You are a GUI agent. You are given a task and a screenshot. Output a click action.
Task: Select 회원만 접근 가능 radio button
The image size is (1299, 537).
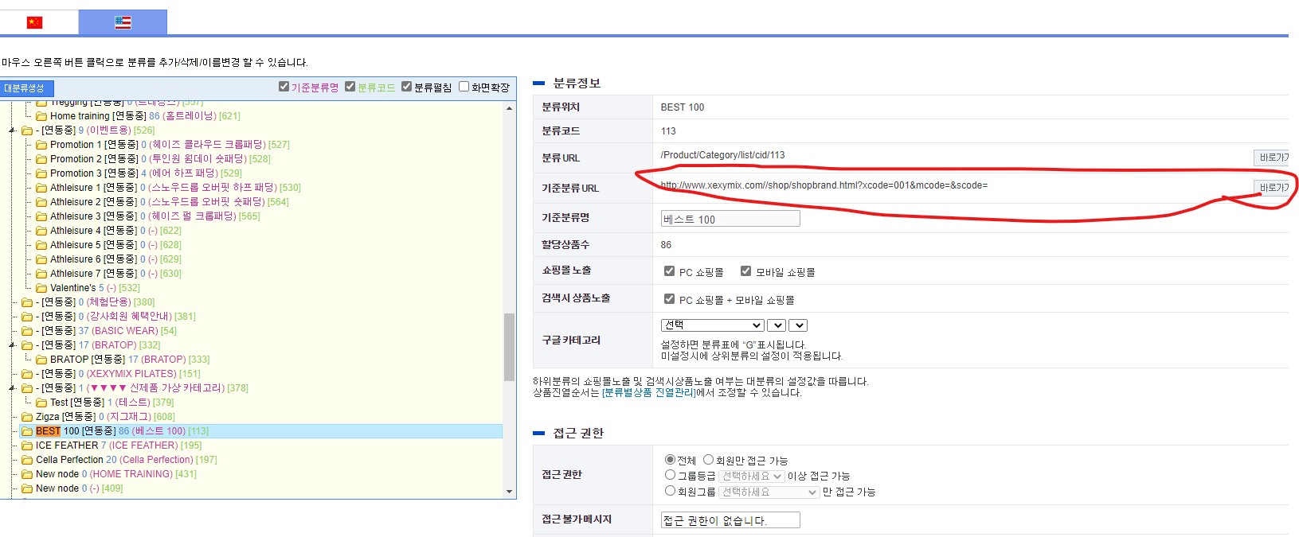point(707,460)
